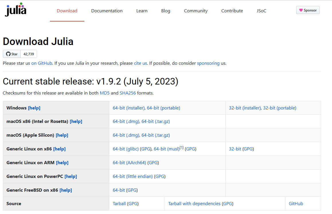Download Linux 64-bit (AArch64)

coord(129,163)
